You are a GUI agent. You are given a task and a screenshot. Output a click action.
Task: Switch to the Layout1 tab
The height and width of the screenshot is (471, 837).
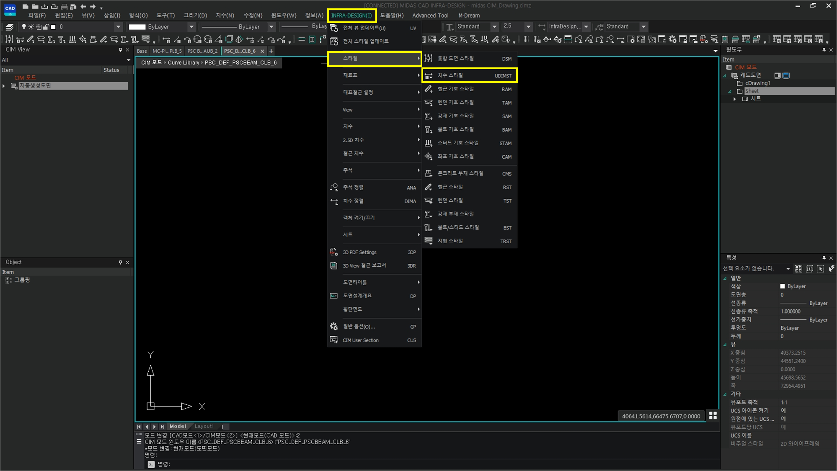click(204, 426)
